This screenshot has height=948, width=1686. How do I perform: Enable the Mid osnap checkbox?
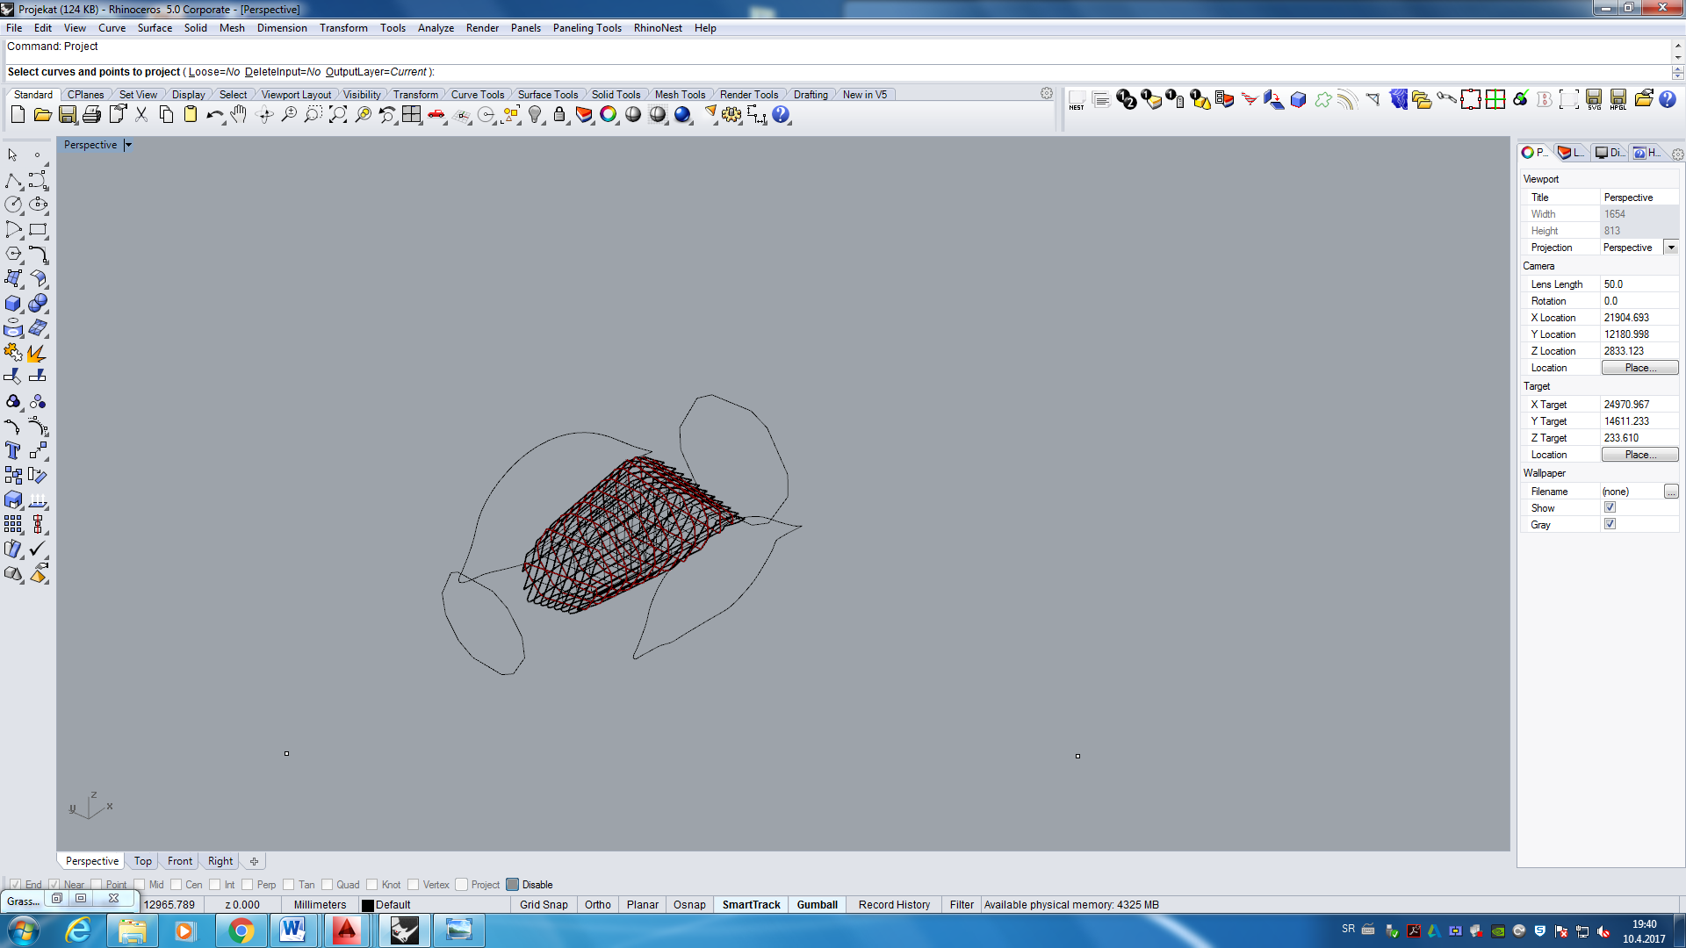(140, 885)
